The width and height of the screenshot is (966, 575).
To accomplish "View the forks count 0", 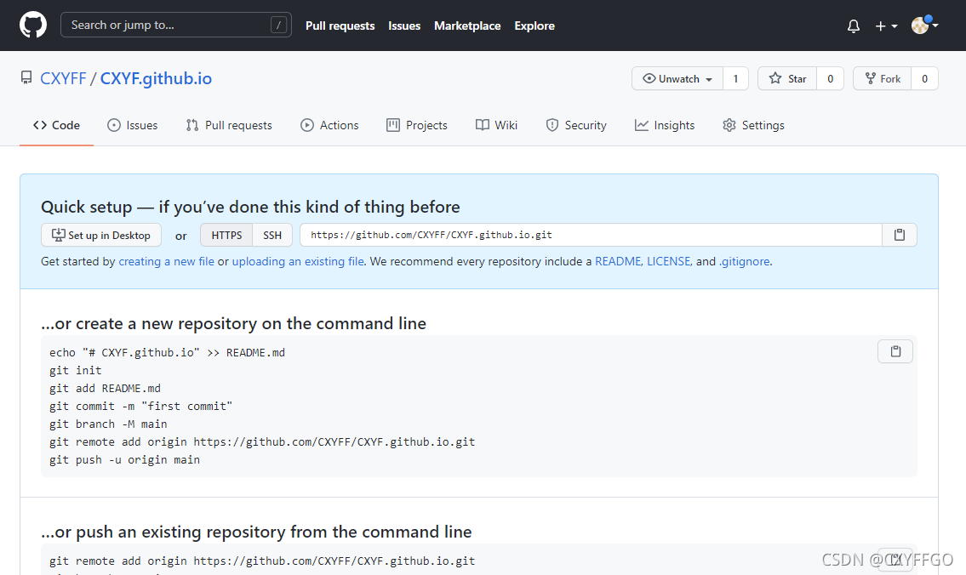I will point(925,79).
